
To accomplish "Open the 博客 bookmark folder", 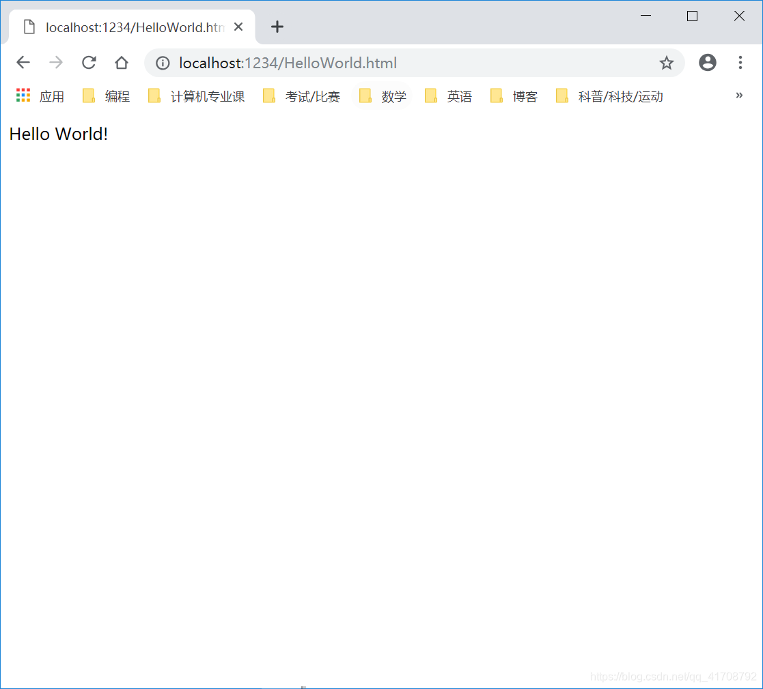I will pos(514,96).
